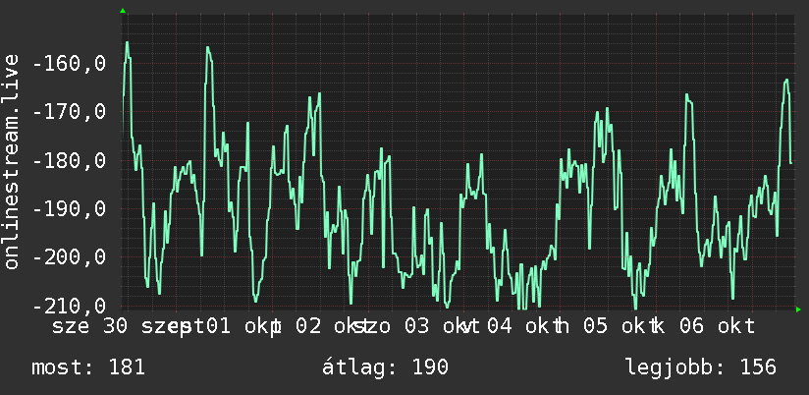Select the 'legjobb: 156' best value text
809x395 pixels.
click(x=701, y=367)
